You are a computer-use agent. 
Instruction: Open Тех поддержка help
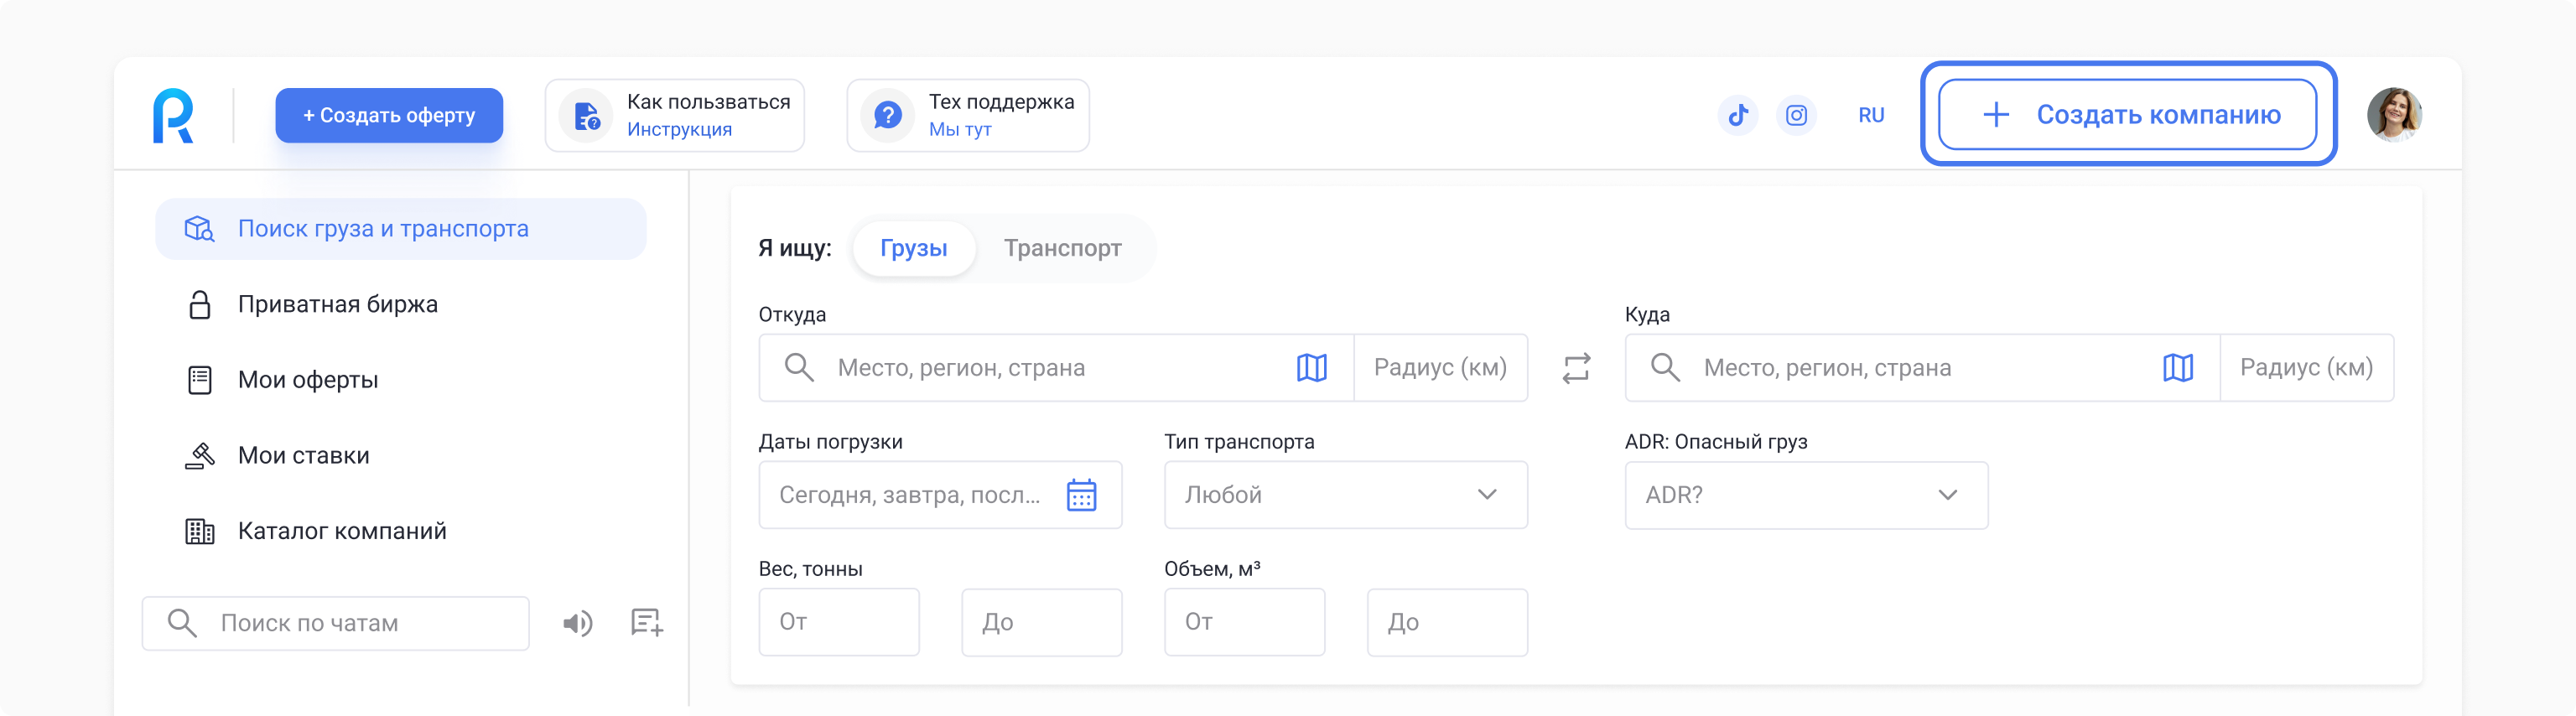967,116
